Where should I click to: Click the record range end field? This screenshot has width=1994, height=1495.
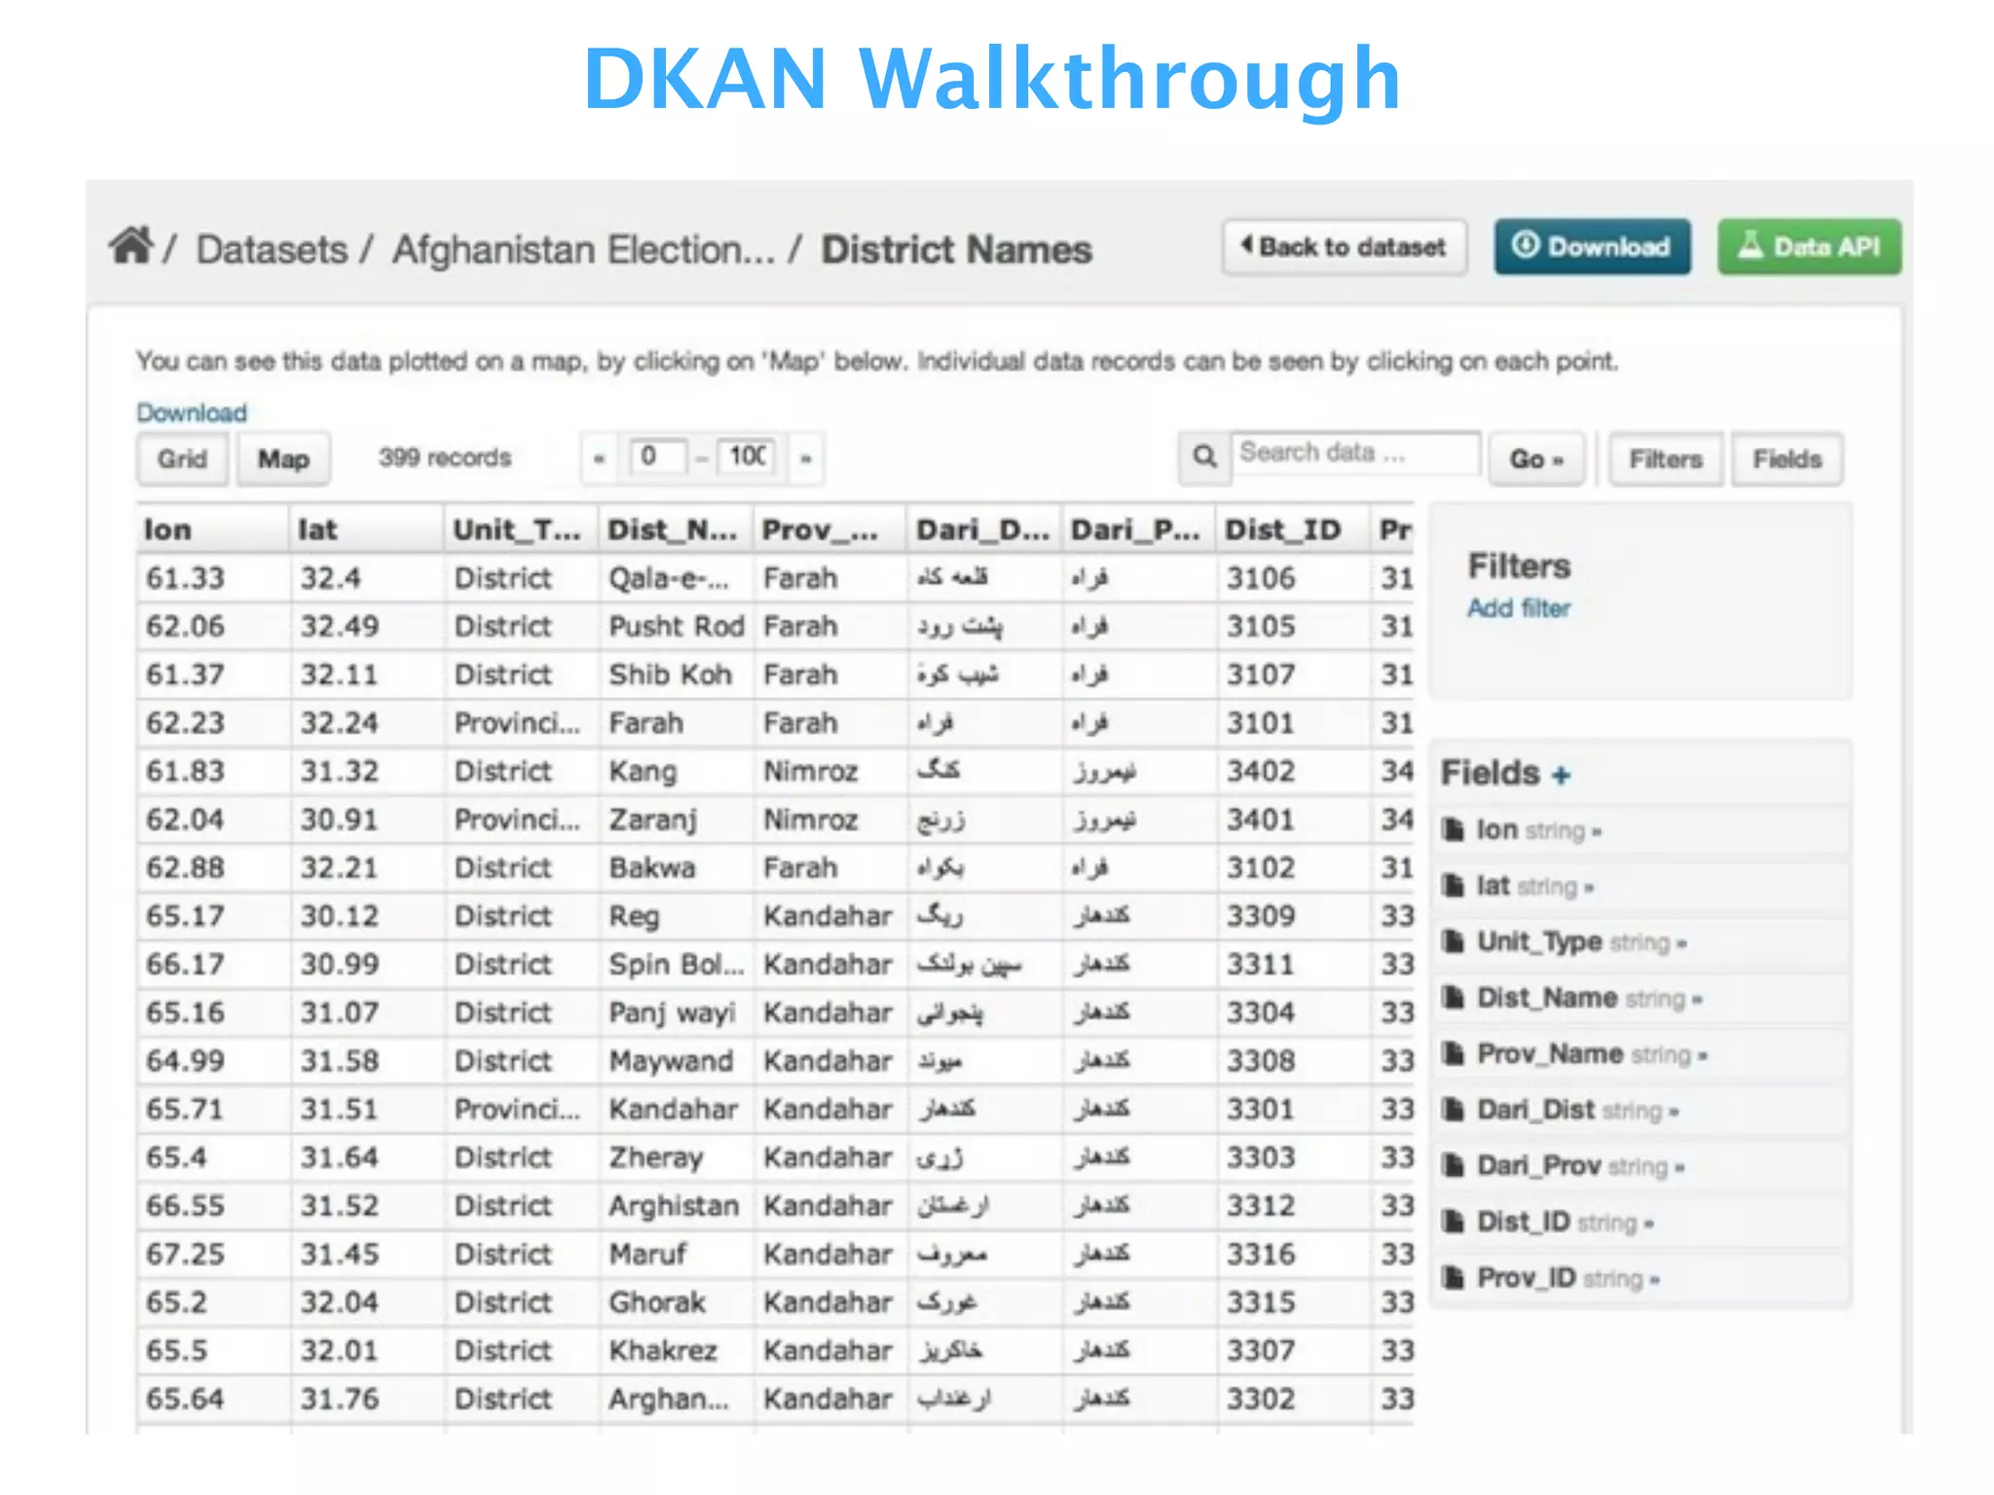point(747,456)
